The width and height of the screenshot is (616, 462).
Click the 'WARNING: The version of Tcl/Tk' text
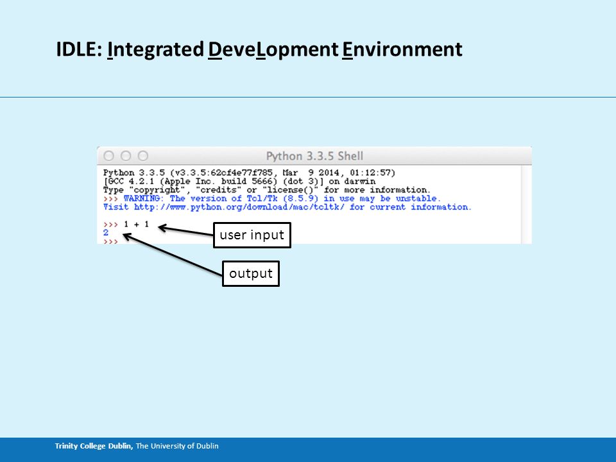(282, 198)
